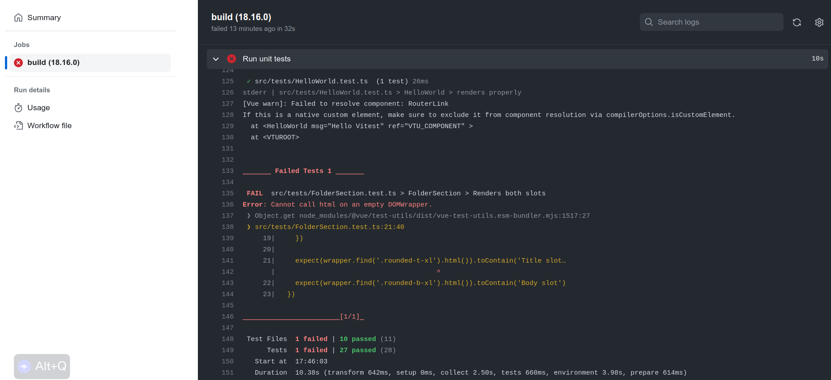Screen dimensions: 831x380
Task: Select log line number 141
Action: coord(227,260)
